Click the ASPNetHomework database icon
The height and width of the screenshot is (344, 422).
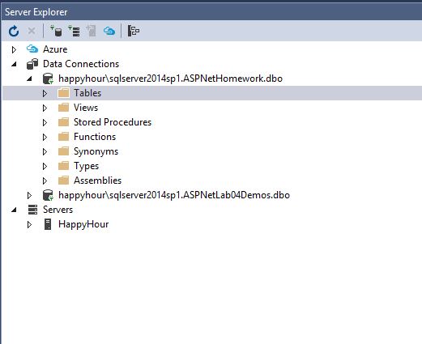(48, 79)
